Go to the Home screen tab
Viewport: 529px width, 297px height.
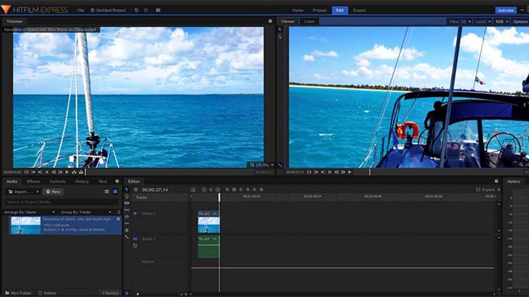(x=298, y=10)
